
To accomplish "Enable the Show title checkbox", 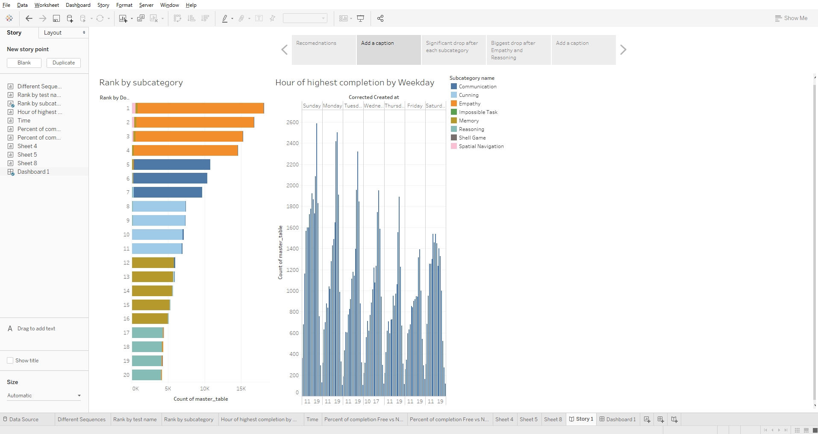I will tap(10, 361).
